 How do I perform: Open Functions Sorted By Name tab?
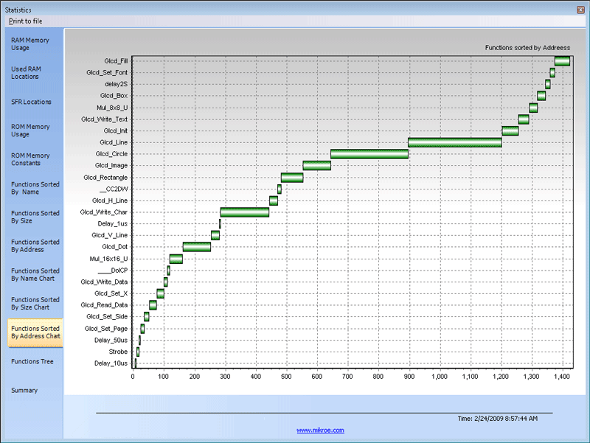point(35,188)
